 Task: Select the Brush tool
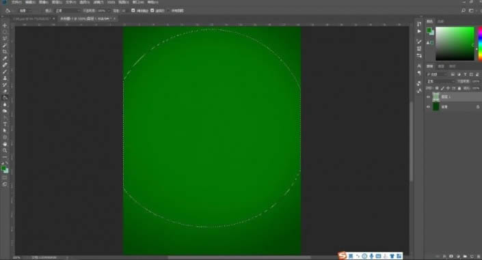[x=5, y=72]
